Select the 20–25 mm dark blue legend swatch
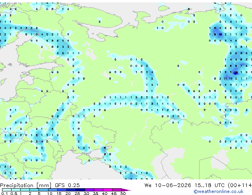The image size is (252, 195). point(71,190)
